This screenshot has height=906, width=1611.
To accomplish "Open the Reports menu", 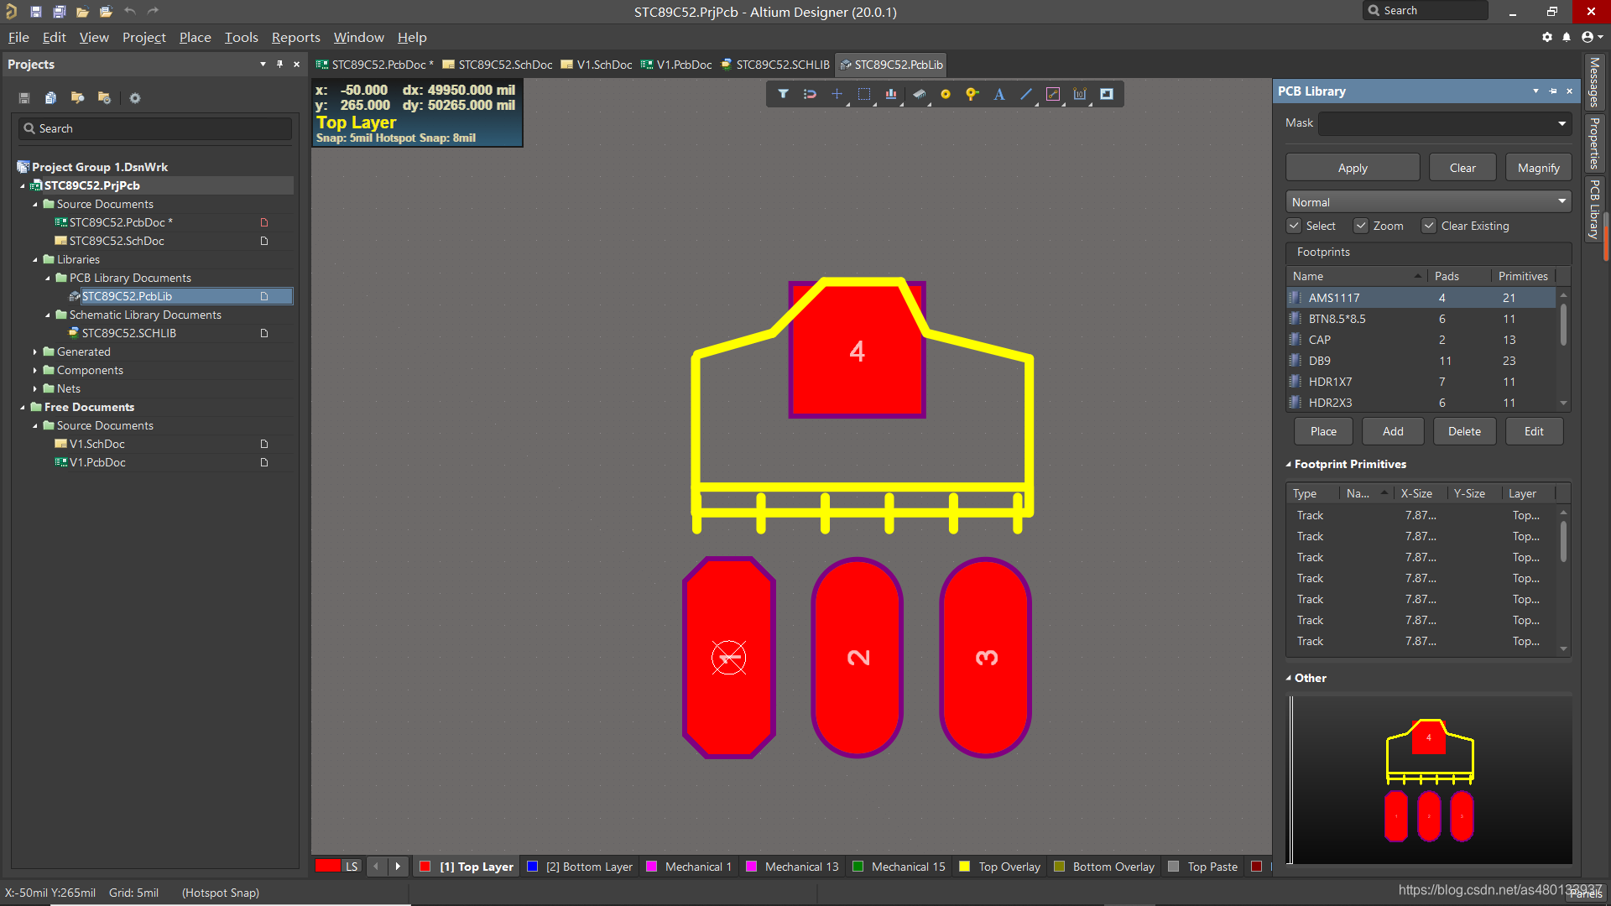I will coord(295,37).
